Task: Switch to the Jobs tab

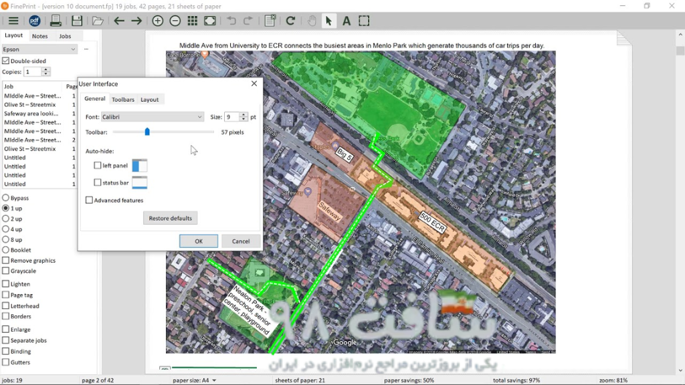Action: point(65,36)
